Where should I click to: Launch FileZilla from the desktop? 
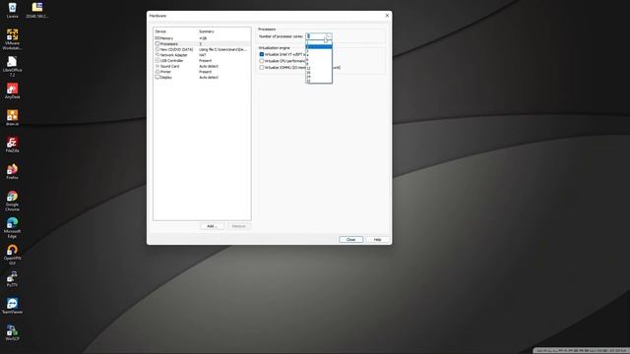[12, 145]
